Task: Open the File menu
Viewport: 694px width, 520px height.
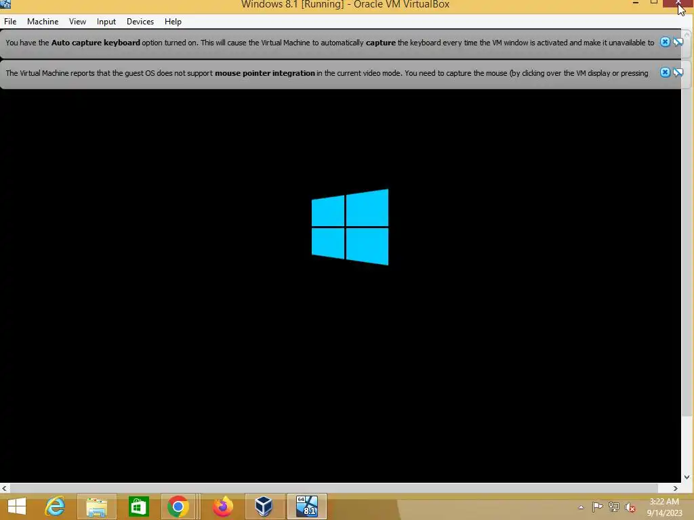Action: tap(10, 21)
